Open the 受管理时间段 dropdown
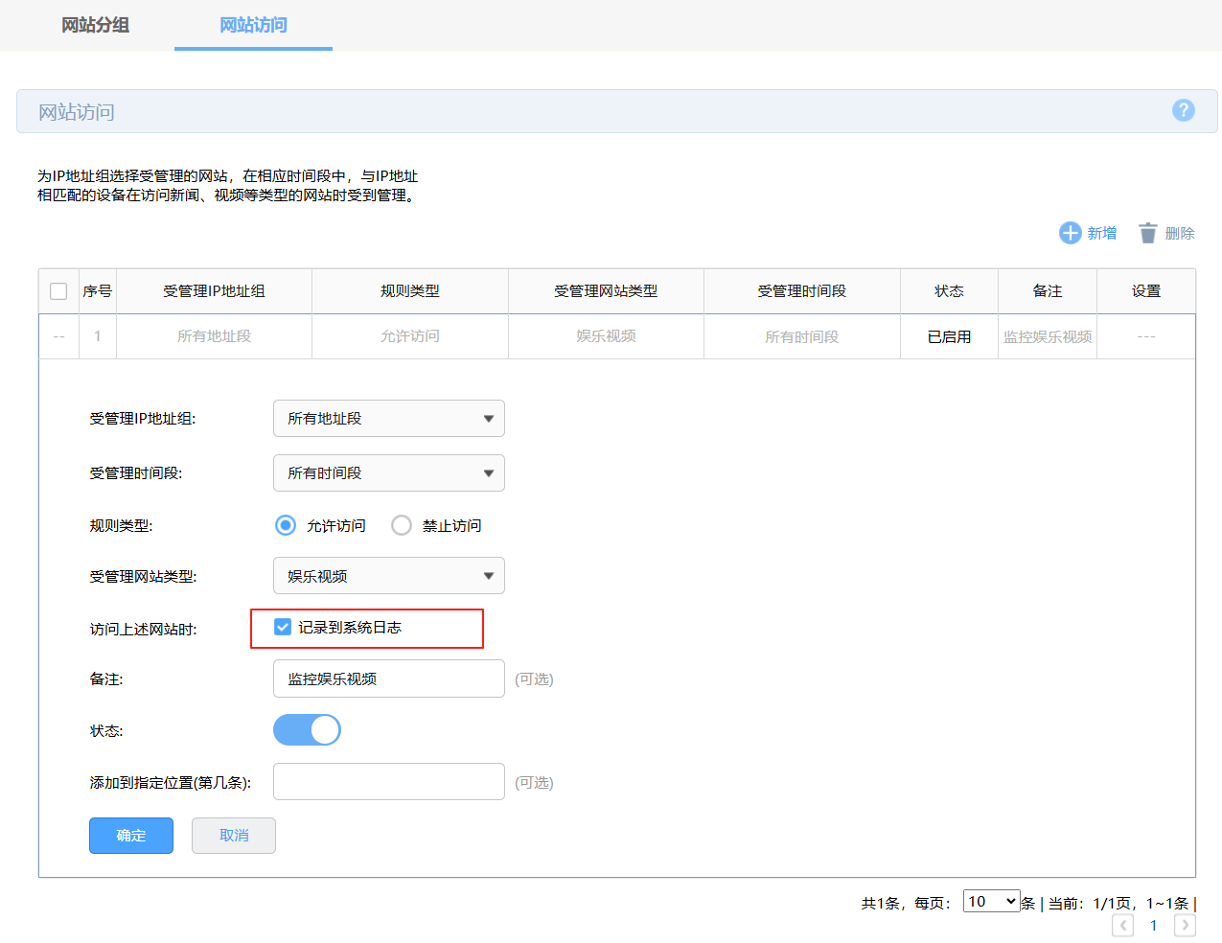The image size is (1222, 943). pyautogui.click(x=388, y=472)
